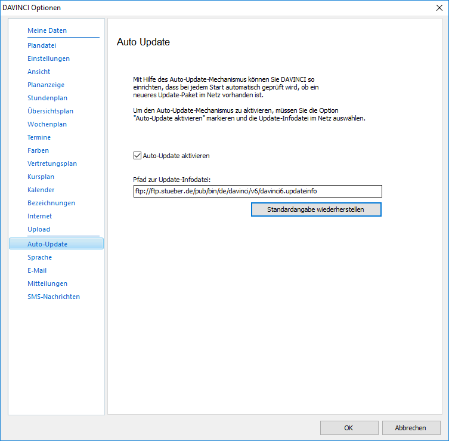Toggle the Auto-Update aktivieren checkbox
Screen dimensions: 449x441
point(137,156)
